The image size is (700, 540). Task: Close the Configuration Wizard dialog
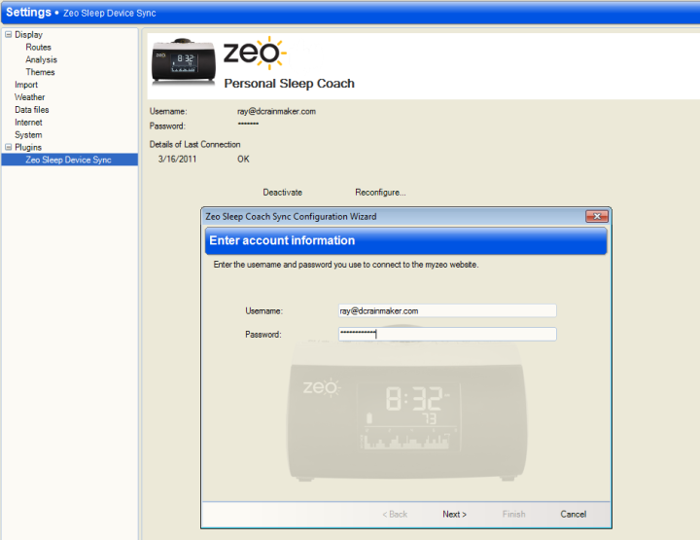click(597, 217)
